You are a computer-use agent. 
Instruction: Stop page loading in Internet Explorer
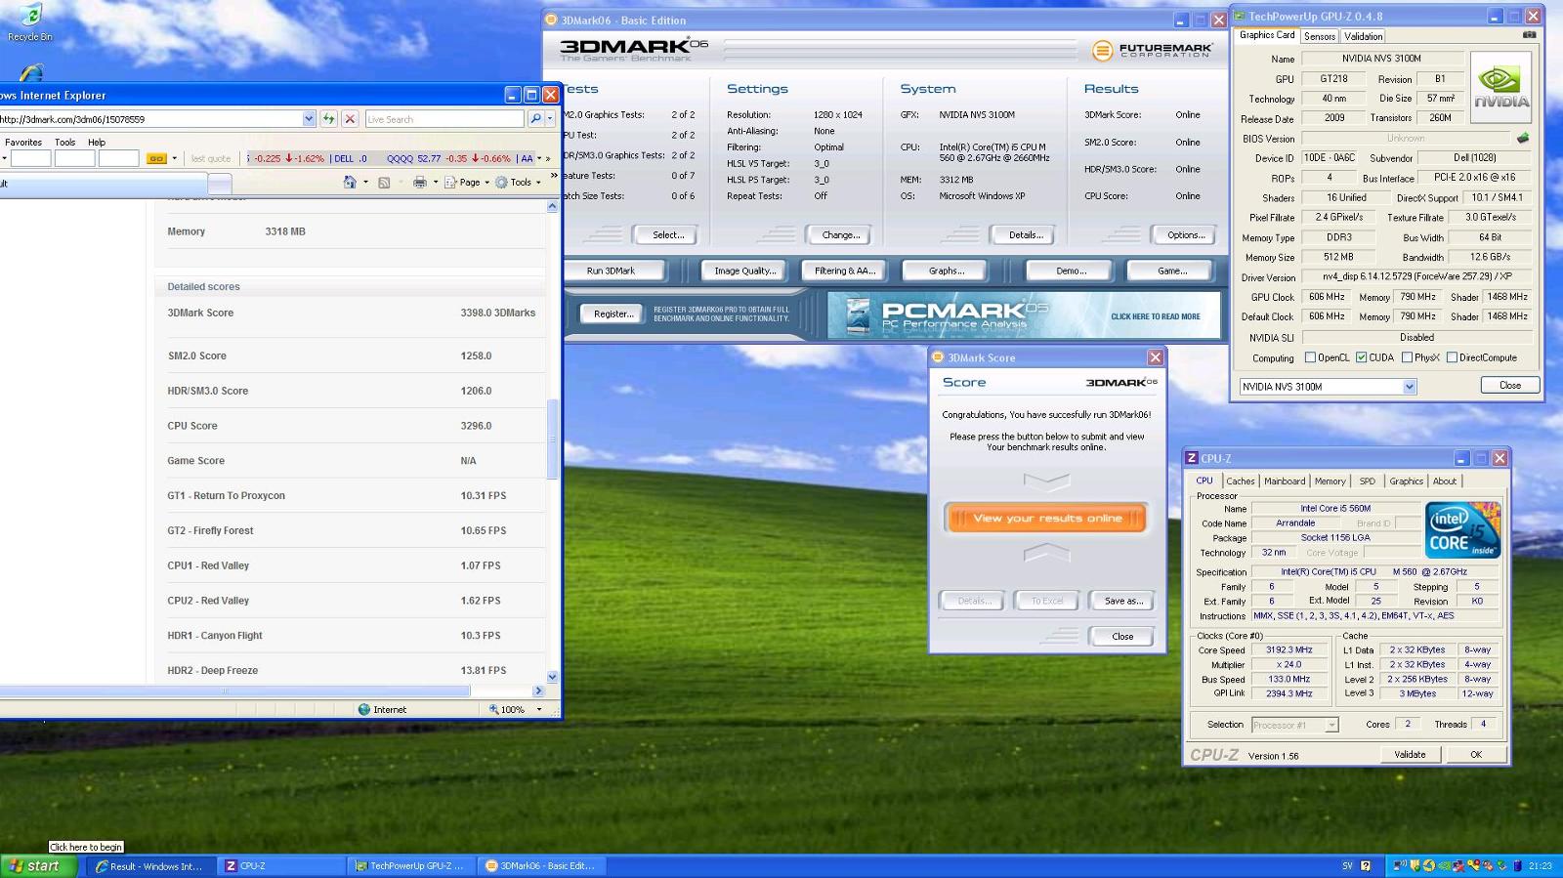pyautogui.click(x=350, y=118)
